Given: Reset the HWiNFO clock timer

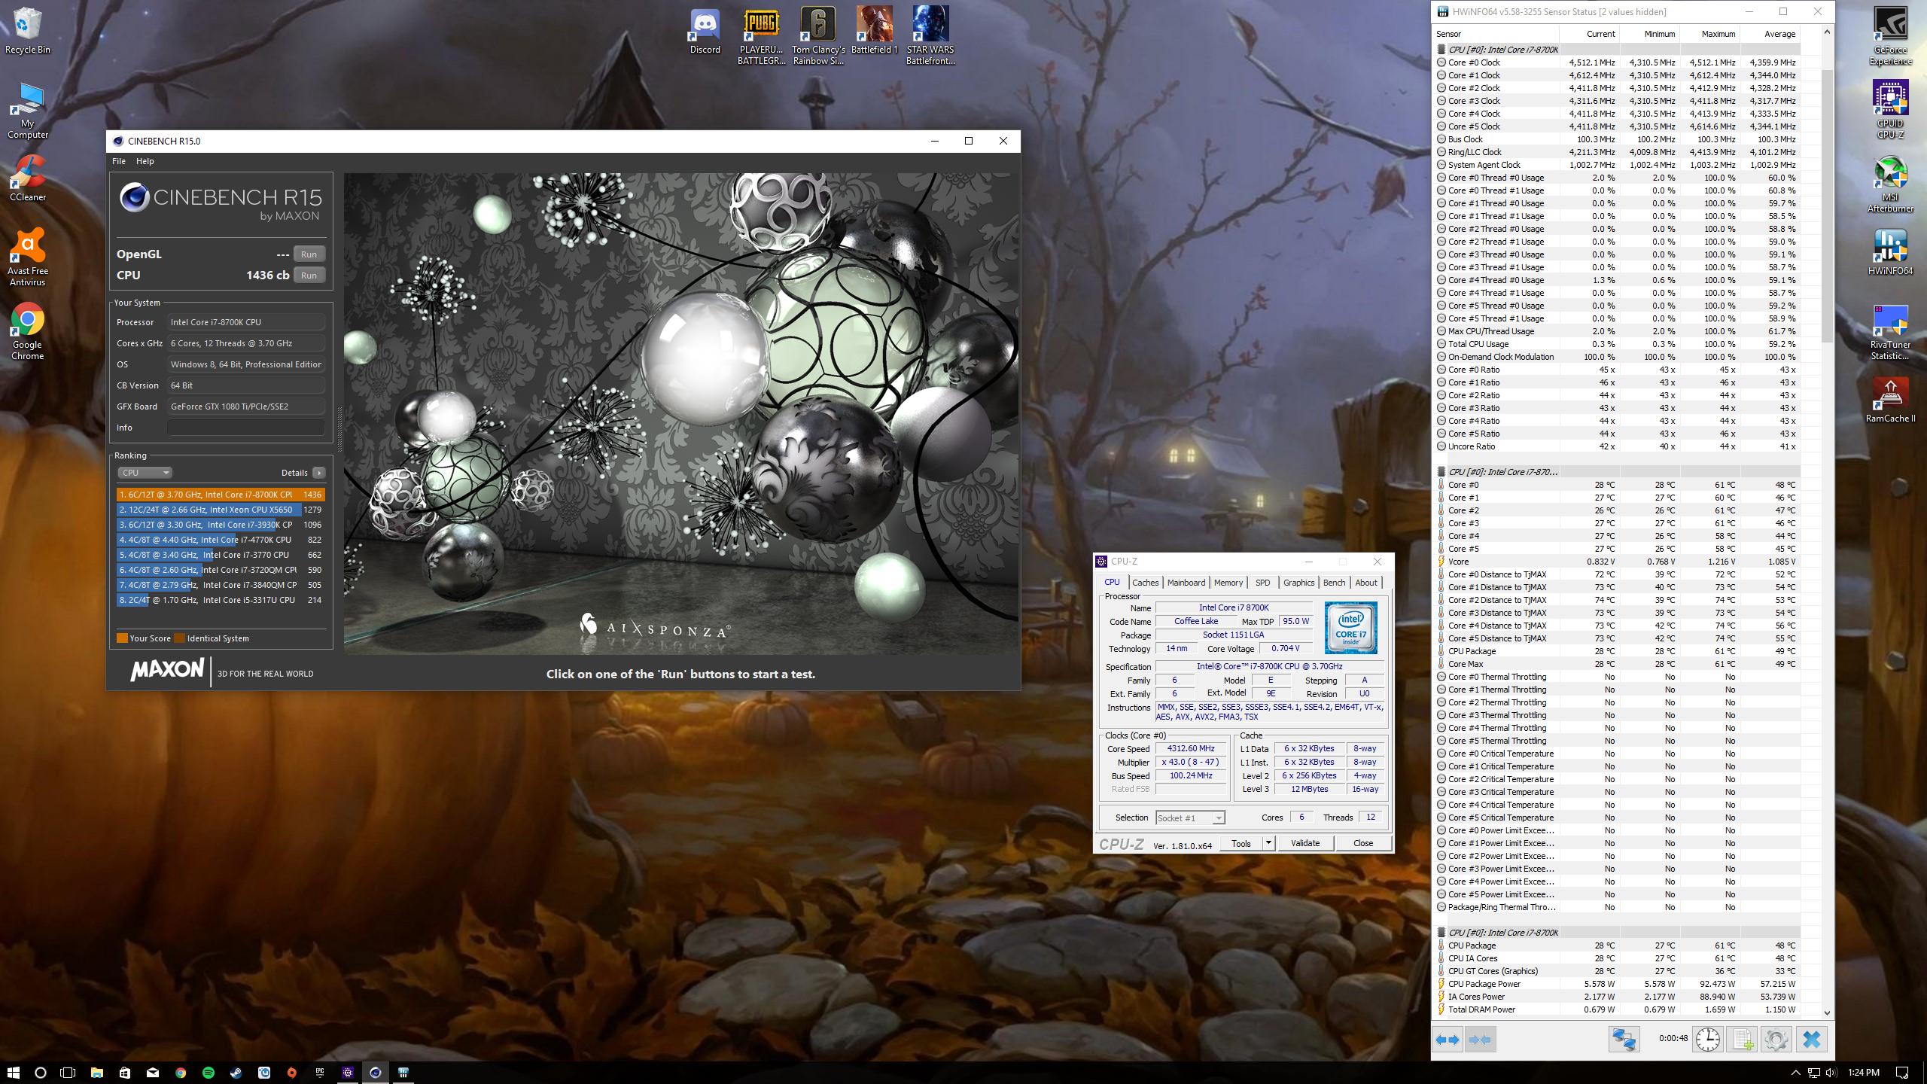Looking at the screenshot, I should point(1707,1040).
